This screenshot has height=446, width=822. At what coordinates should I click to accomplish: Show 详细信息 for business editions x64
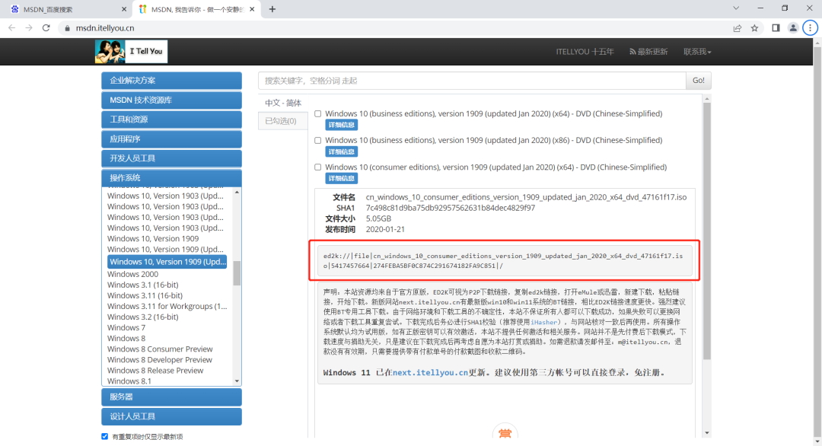pyautogui.click(x=341, y=125)
